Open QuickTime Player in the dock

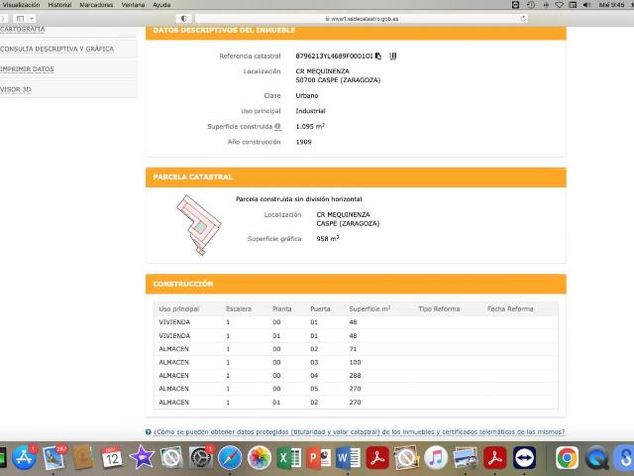pyautogui.click(x=596, y=458)
